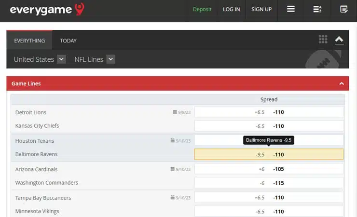Open the United States dropdown
This screenshot has height=217, width=357.
tap(61, 59)
